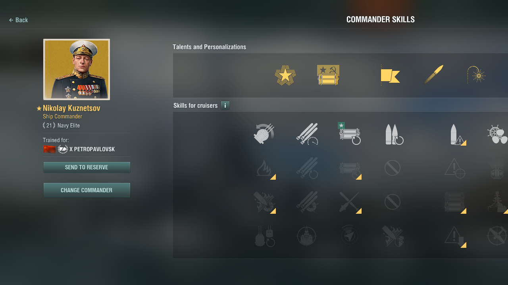Go Back to the previous screen
Image resolution: width=508 pixels, height=285 pixels.
(18, 20)
